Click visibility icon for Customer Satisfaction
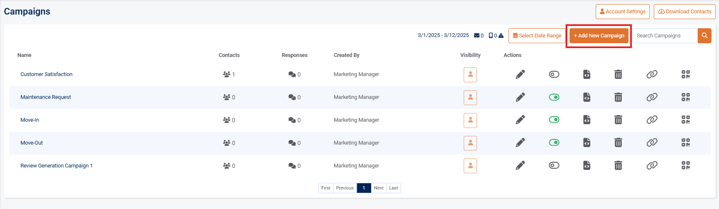 (x=470, y=75)
